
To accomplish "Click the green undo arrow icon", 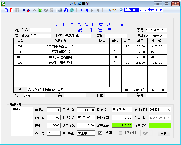I will [40, 10].
